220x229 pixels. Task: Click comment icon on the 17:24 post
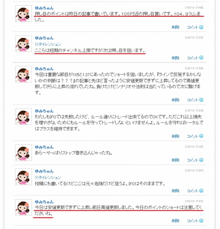coord(201,136)
